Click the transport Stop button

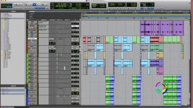pos(128,8)
